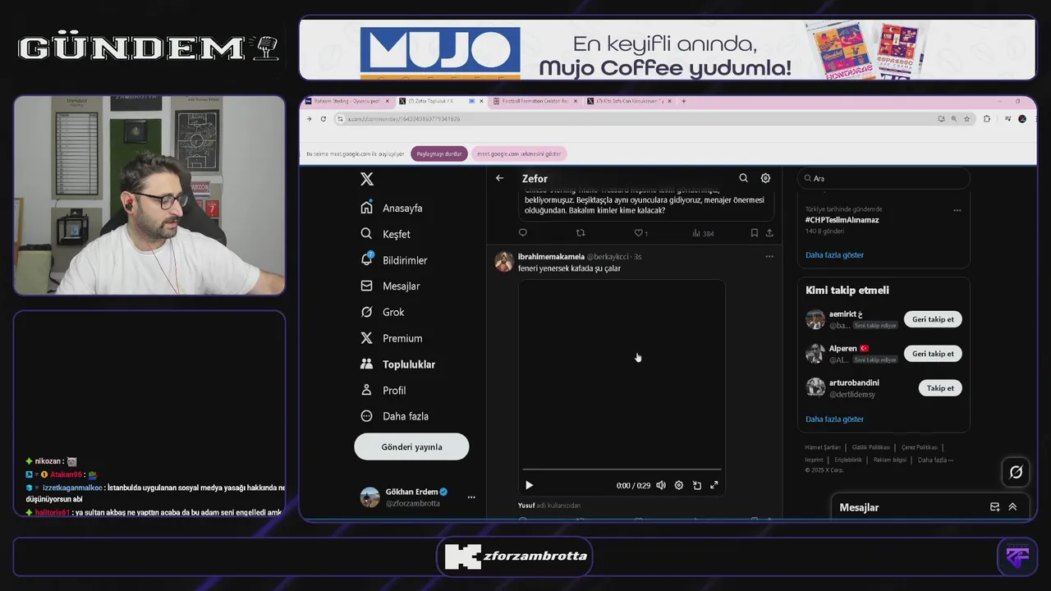The width and height of the screenshot is (1051, 591).
Task: View analytics showing 384 views
Action: click(x=703, y=233)
